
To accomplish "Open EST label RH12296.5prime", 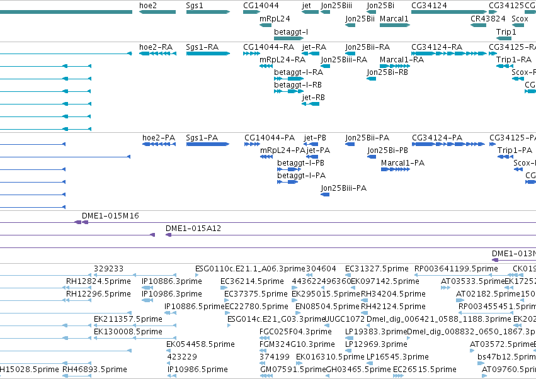I will [x=98, y=294].
